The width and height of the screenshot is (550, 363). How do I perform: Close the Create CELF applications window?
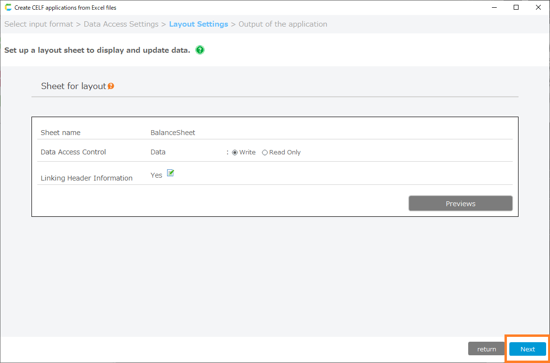[538, 7]
